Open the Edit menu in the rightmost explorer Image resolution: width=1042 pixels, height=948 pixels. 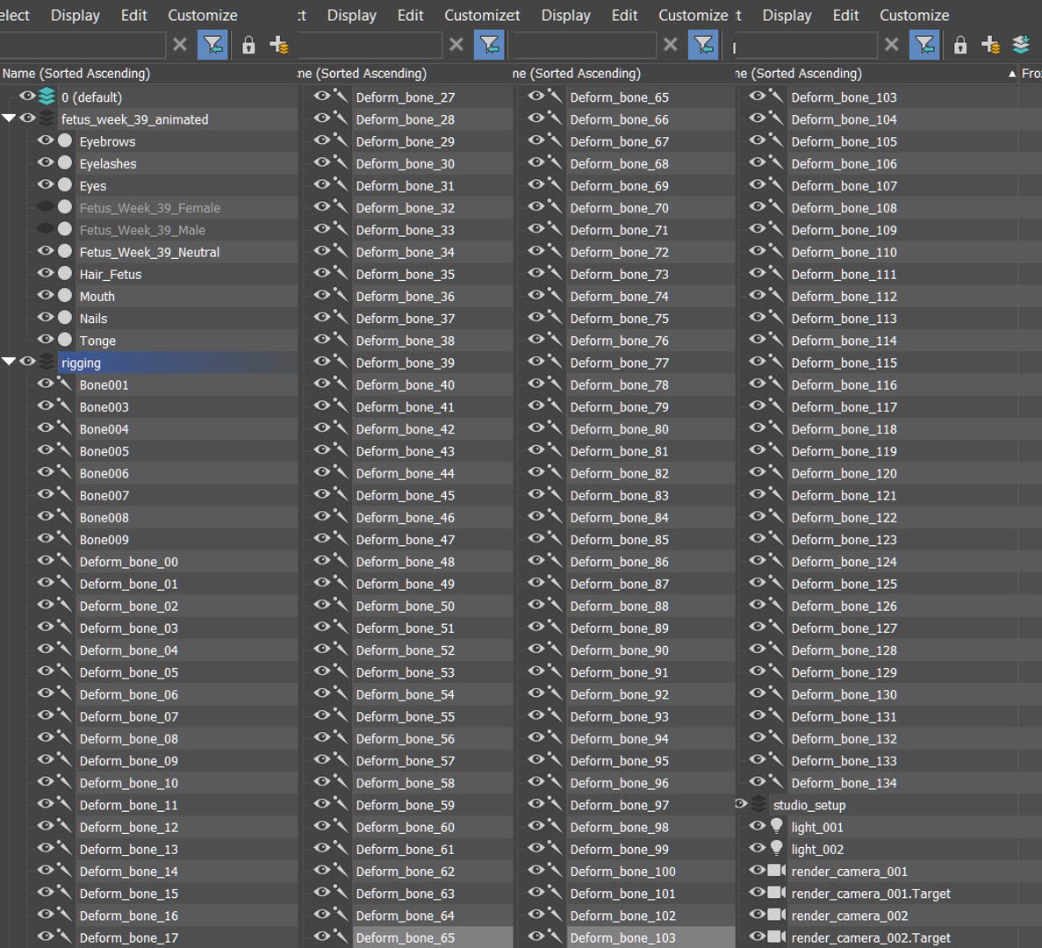[845, 15]
